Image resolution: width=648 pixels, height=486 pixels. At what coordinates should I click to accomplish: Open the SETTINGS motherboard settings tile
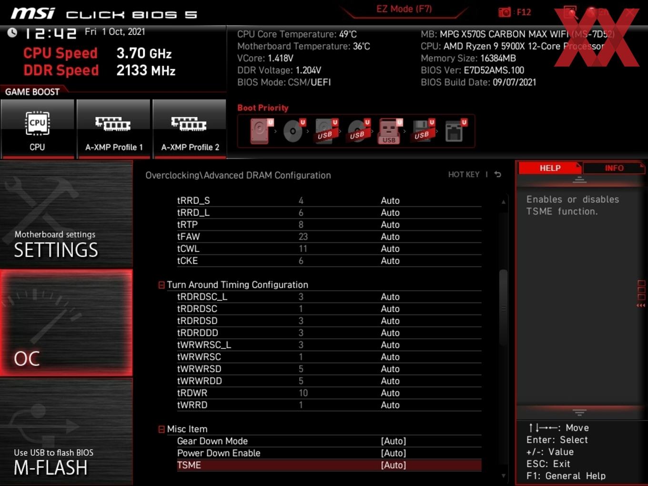pyautogui.click(x=66, y=214)
